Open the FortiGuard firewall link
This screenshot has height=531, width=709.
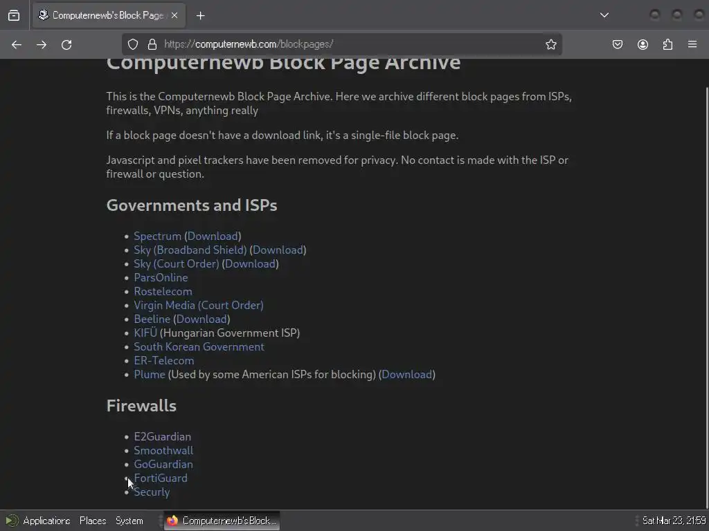pyautogui.click(x=161, y=478)
